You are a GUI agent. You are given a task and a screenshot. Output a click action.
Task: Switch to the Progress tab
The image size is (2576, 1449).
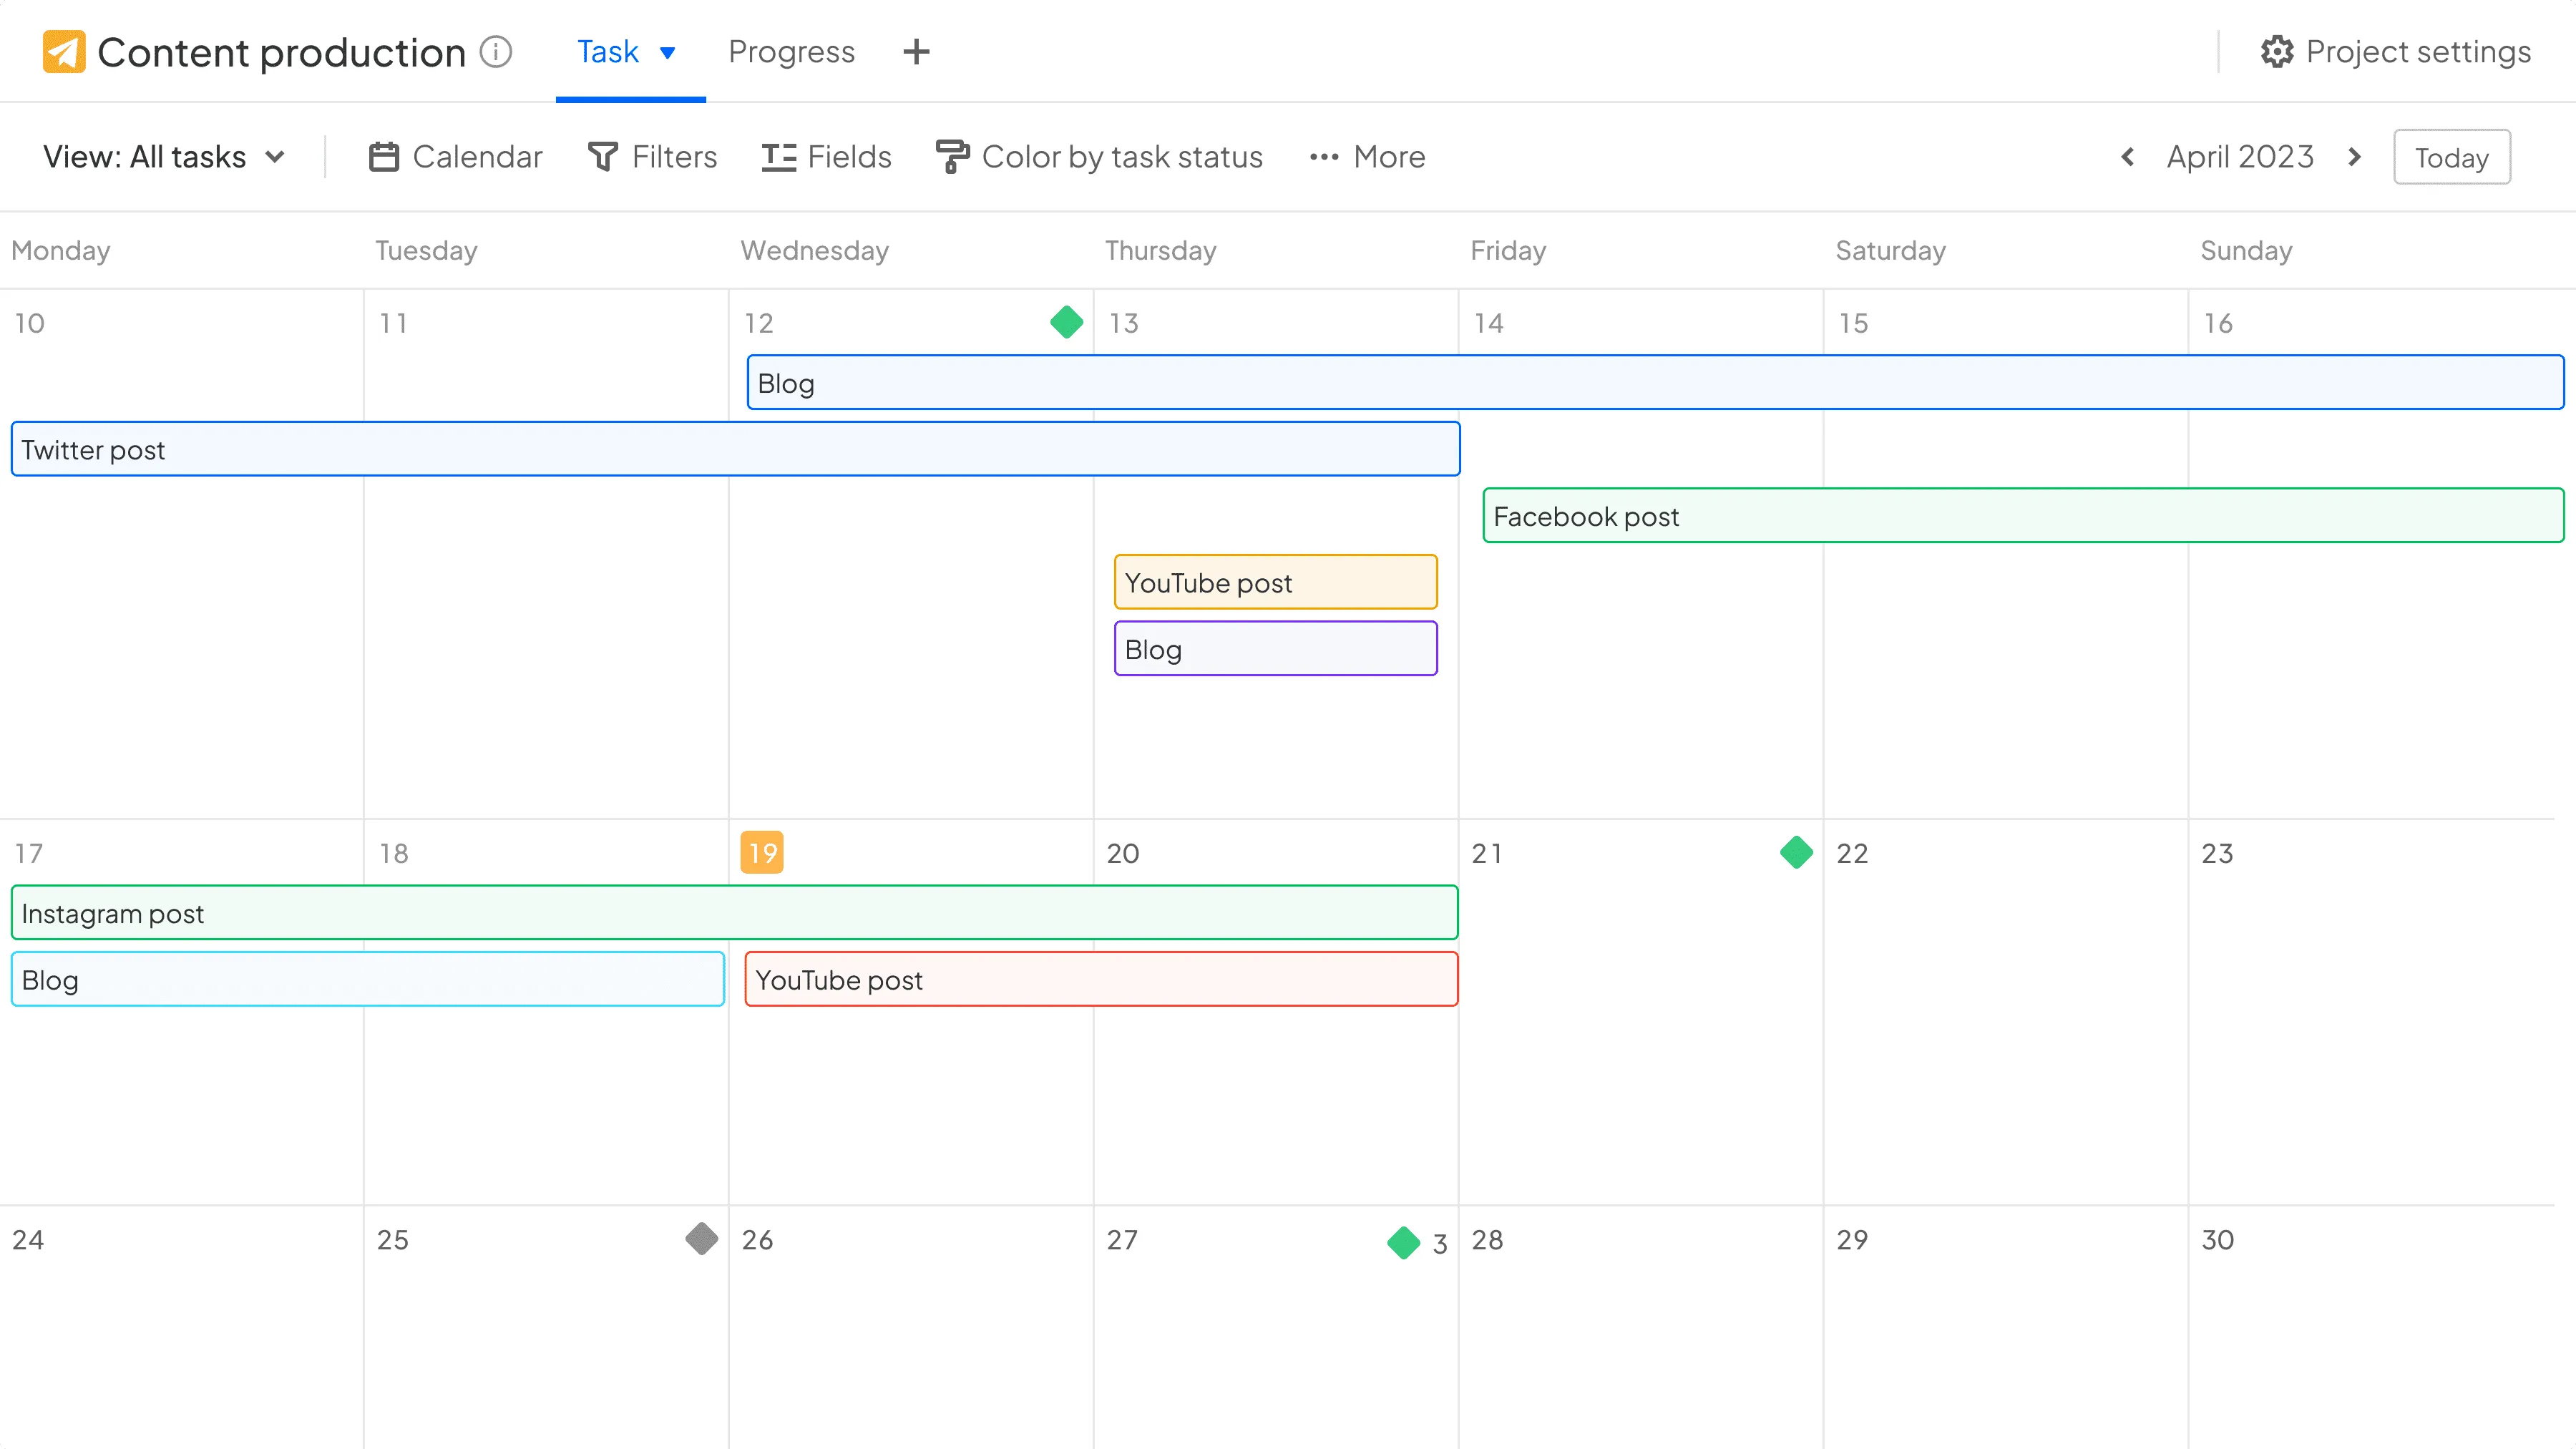pos(791,52)
